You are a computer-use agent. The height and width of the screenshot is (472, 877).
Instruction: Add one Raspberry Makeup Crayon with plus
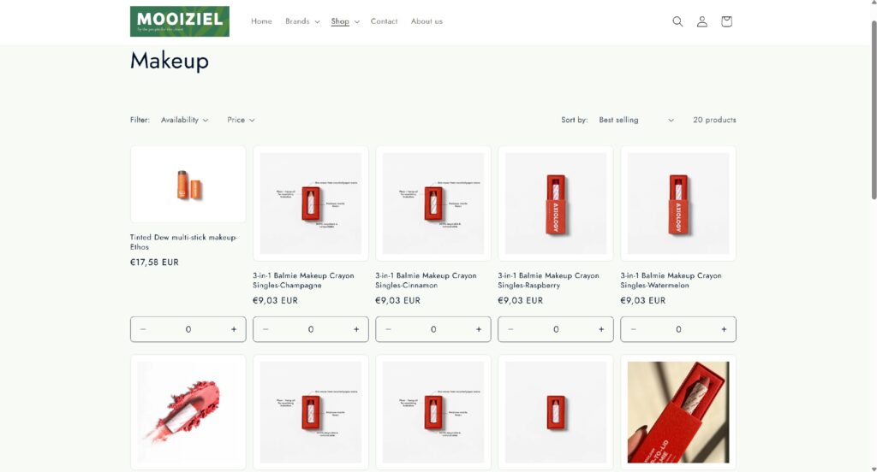tap(601, 329)
